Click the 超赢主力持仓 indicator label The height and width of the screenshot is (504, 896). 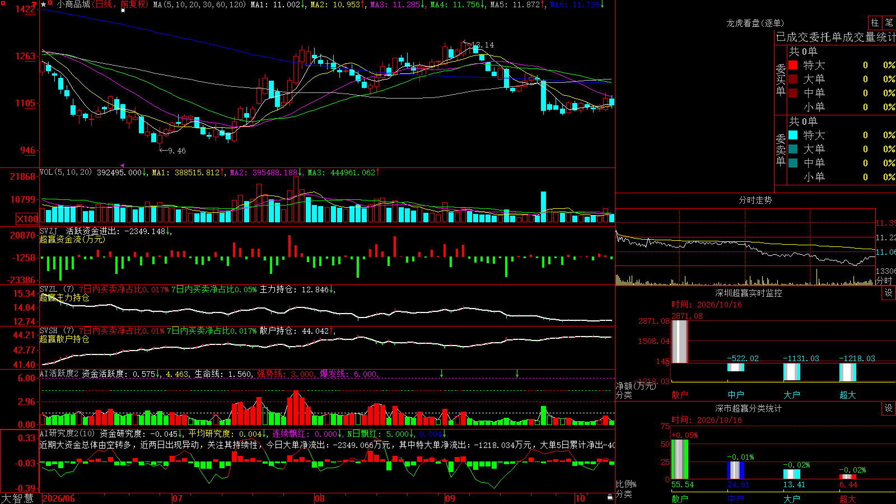(64, 298)
